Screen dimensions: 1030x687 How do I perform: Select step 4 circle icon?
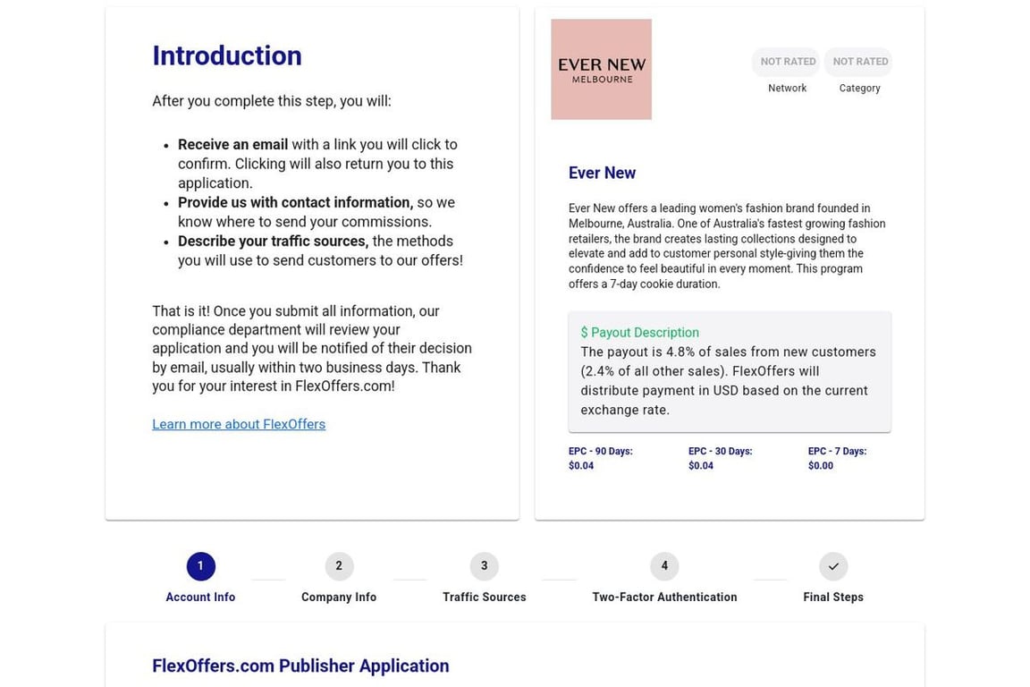pos(664,566)
